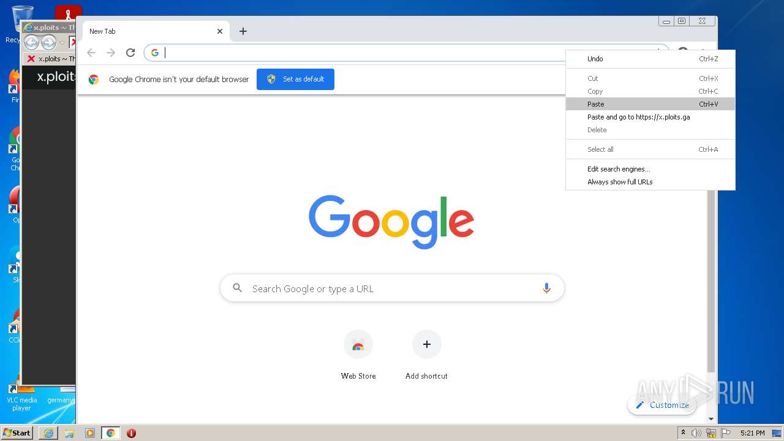Click Chrome taskbar button
This screenshot has width=784, height=441.
tap(111, 433)
